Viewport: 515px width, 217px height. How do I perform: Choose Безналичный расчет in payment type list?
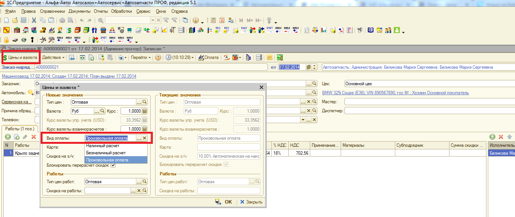pyautogui.click(x=116, y=153)
